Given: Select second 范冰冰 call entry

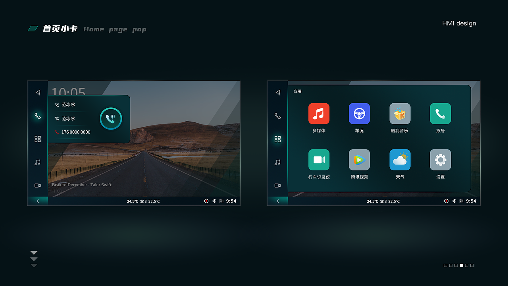Looking at the screenshot, I should (65, 119).
